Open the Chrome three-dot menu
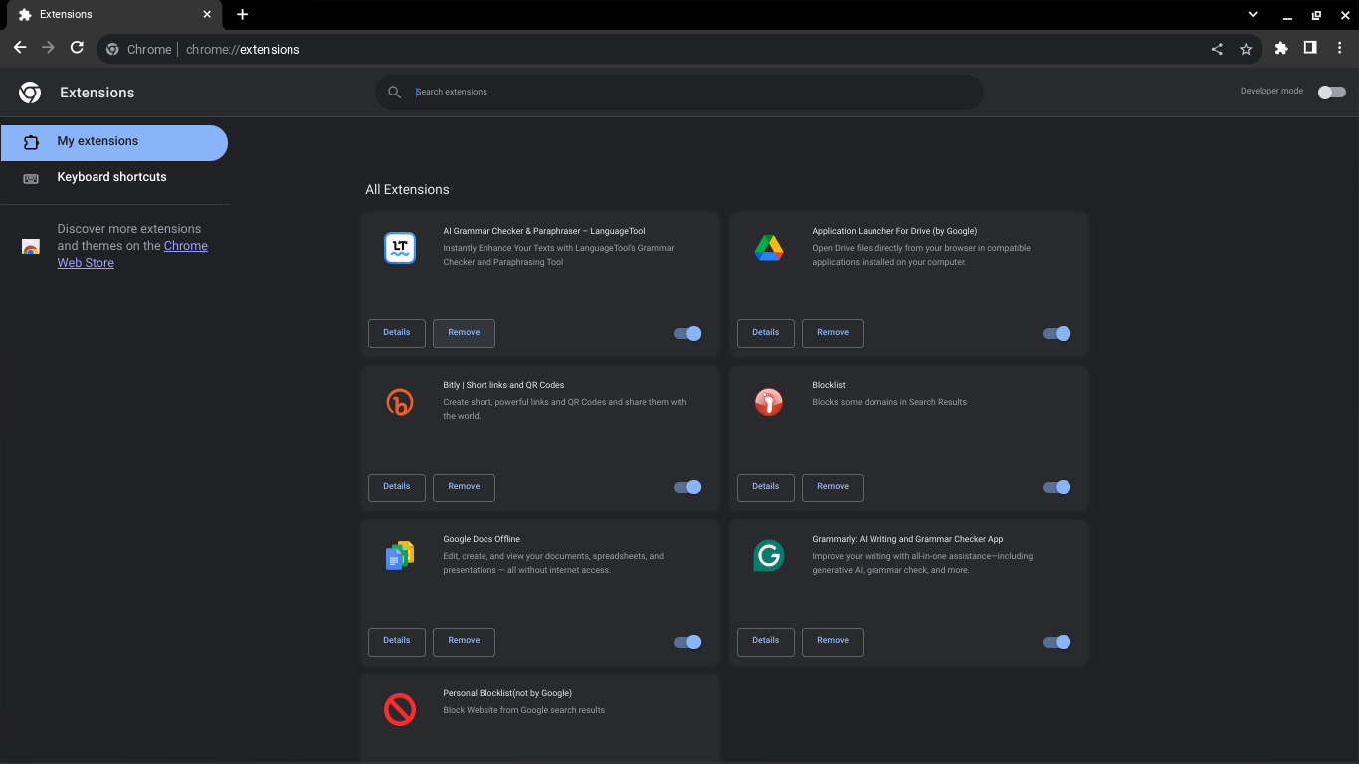The image size is (1359, 764). [1340, 48]
